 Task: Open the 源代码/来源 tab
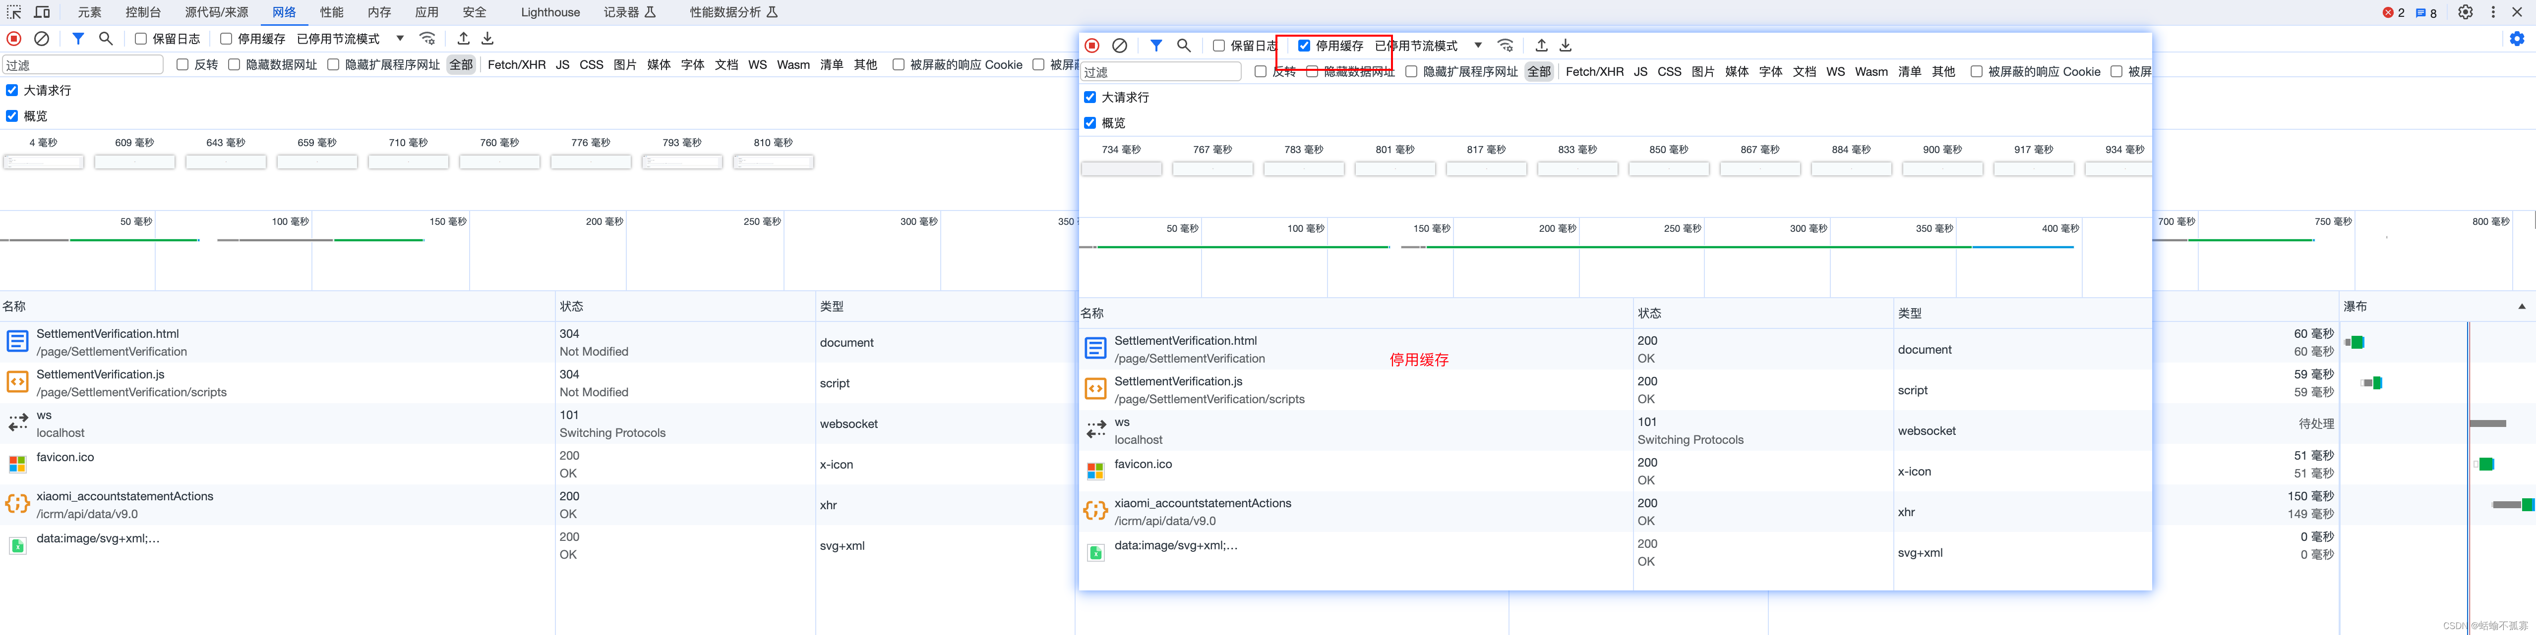(x=217, y=12)
